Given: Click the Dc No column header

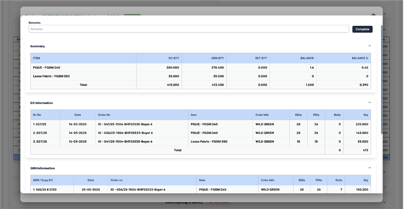Looking at the screenshot, I should (x=37, y=115).
